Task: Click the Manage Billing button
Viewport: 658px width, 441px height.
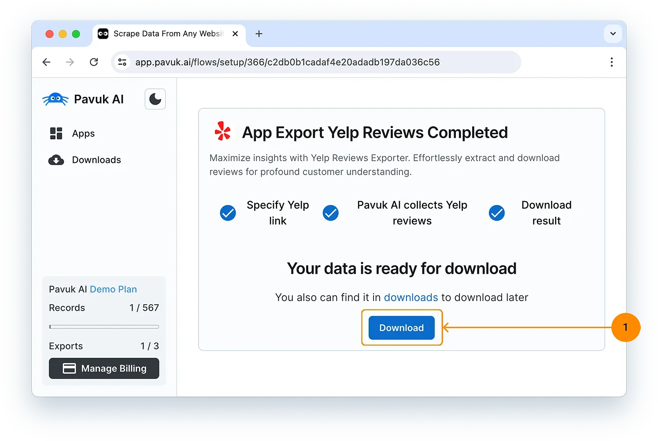Action: point(104,368)
